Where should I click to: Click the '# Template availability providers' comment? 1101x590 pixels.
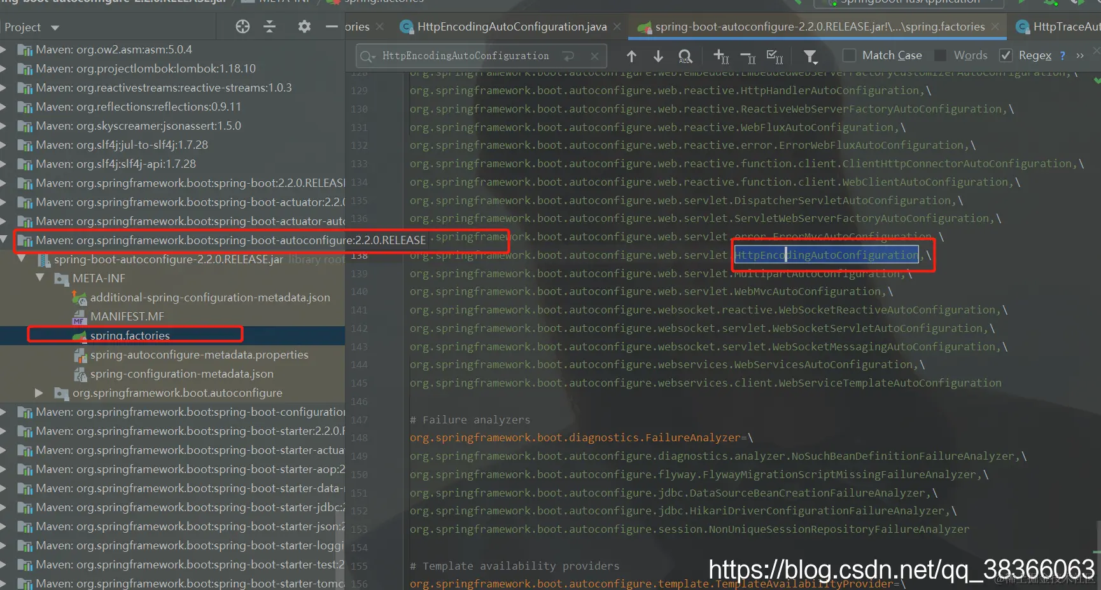514,566
